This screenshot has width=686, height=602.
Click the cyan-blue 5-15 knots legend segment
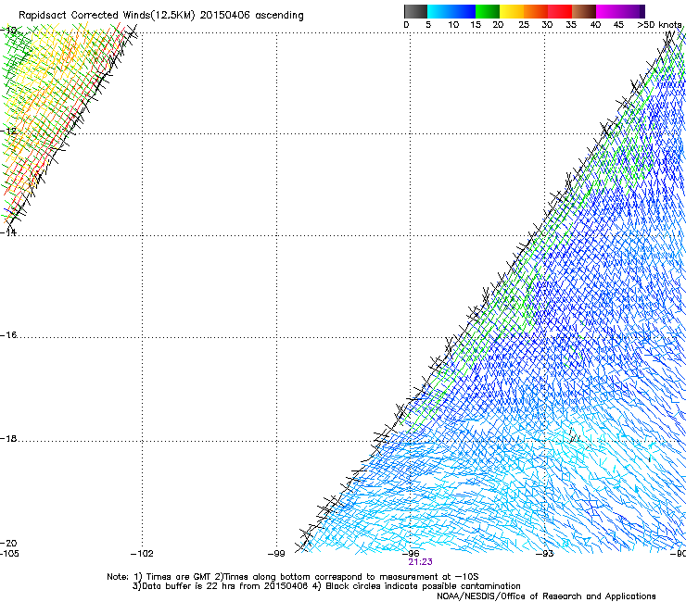click(x=451, y=11)
